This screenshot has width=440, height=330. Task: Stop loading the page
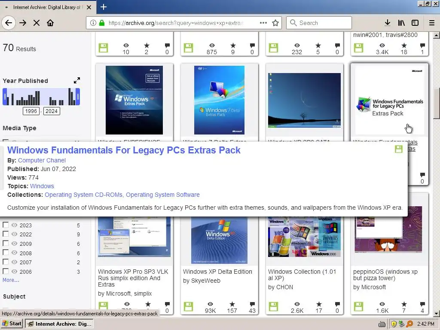(37, 23)
